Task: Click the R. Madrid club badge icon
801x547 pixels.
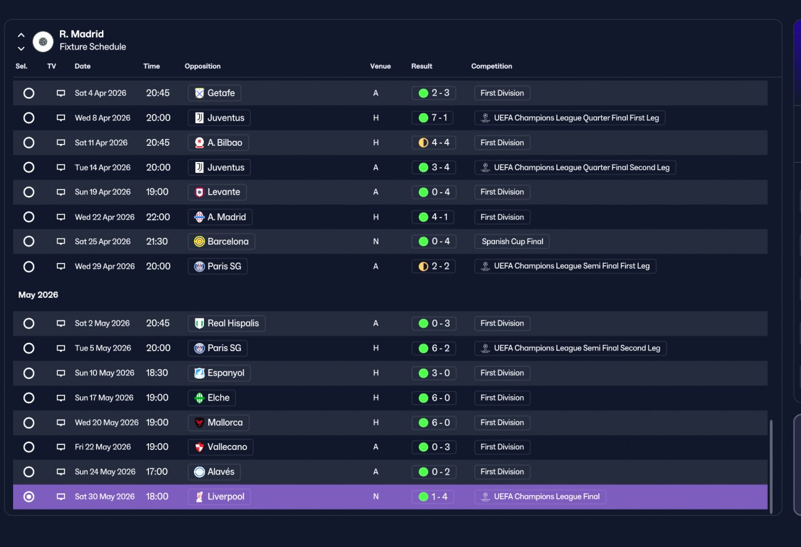Action: [43, 41]
